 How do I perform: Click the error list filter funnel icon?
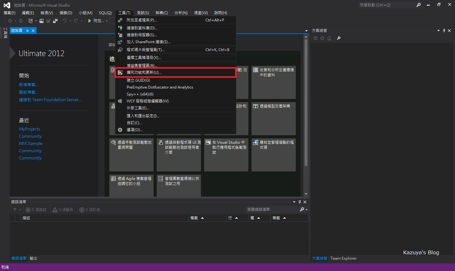tap(15, 210)
